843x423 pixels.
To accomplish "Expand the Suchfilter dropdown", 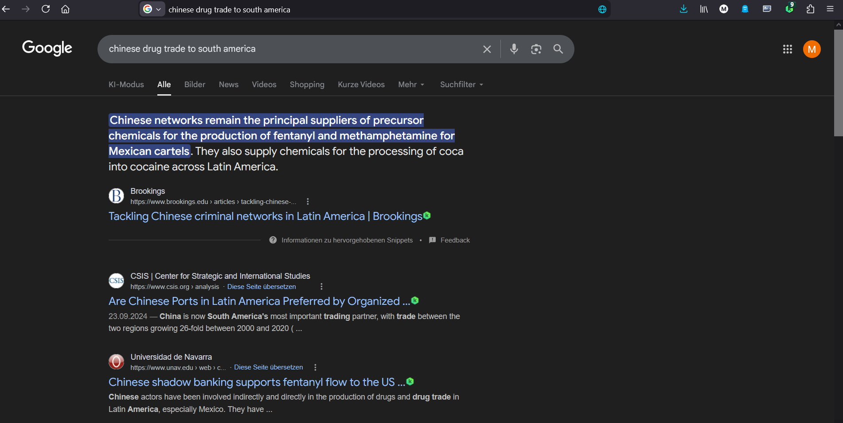I will (461, 85).
